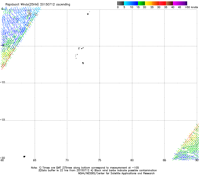
Task: Click the latitude label -15
Action: coord(2,120)
